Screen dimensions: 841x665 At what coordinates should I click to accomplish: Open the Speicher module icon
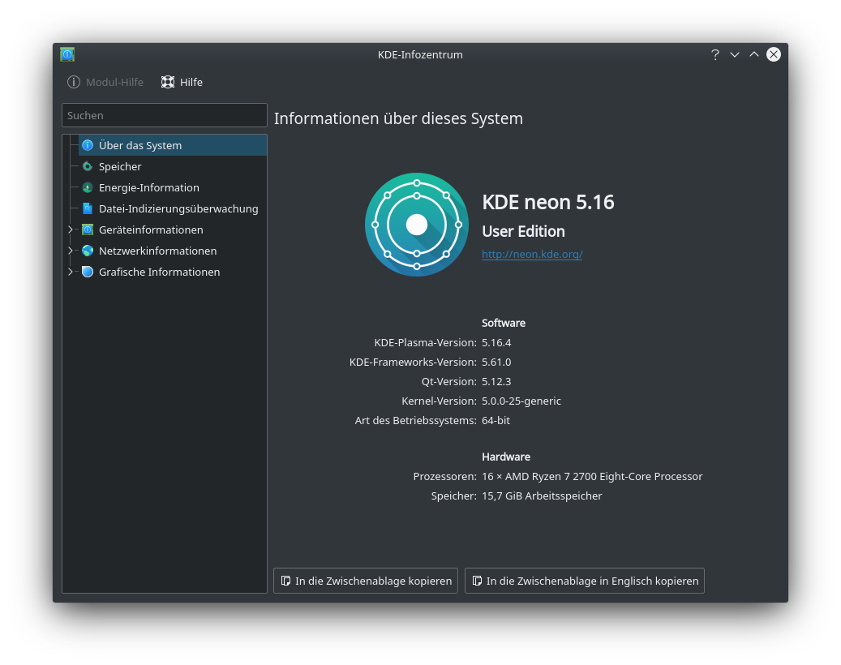click(x=88, y=166)
